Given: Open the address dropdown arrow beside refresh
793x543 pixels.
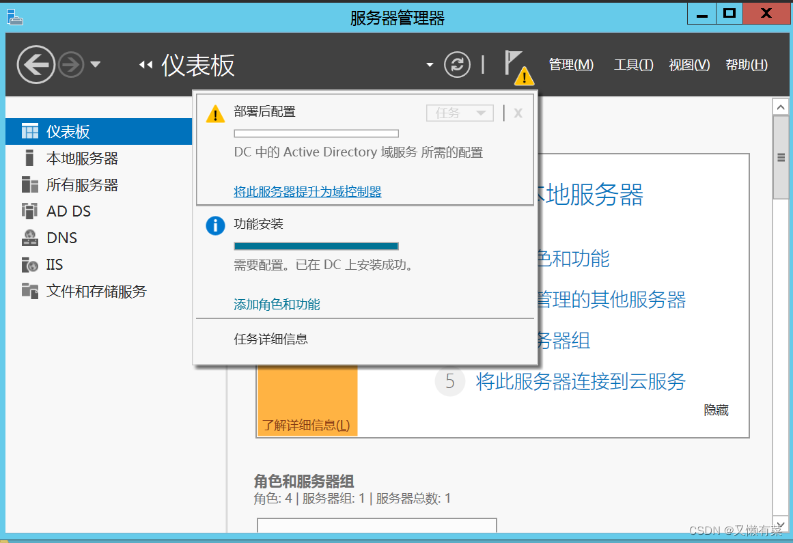Looking at the screenshot, I should click(430, 65).
